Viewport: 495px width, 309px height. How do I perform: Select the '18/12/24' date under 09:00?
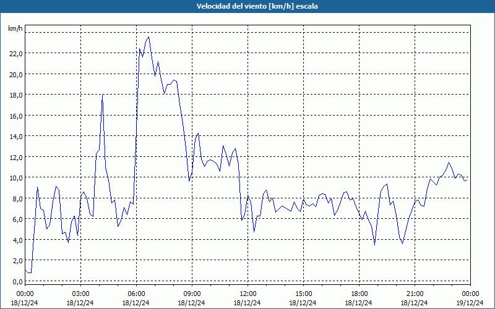pyautogui.click(x=192, y=303)
